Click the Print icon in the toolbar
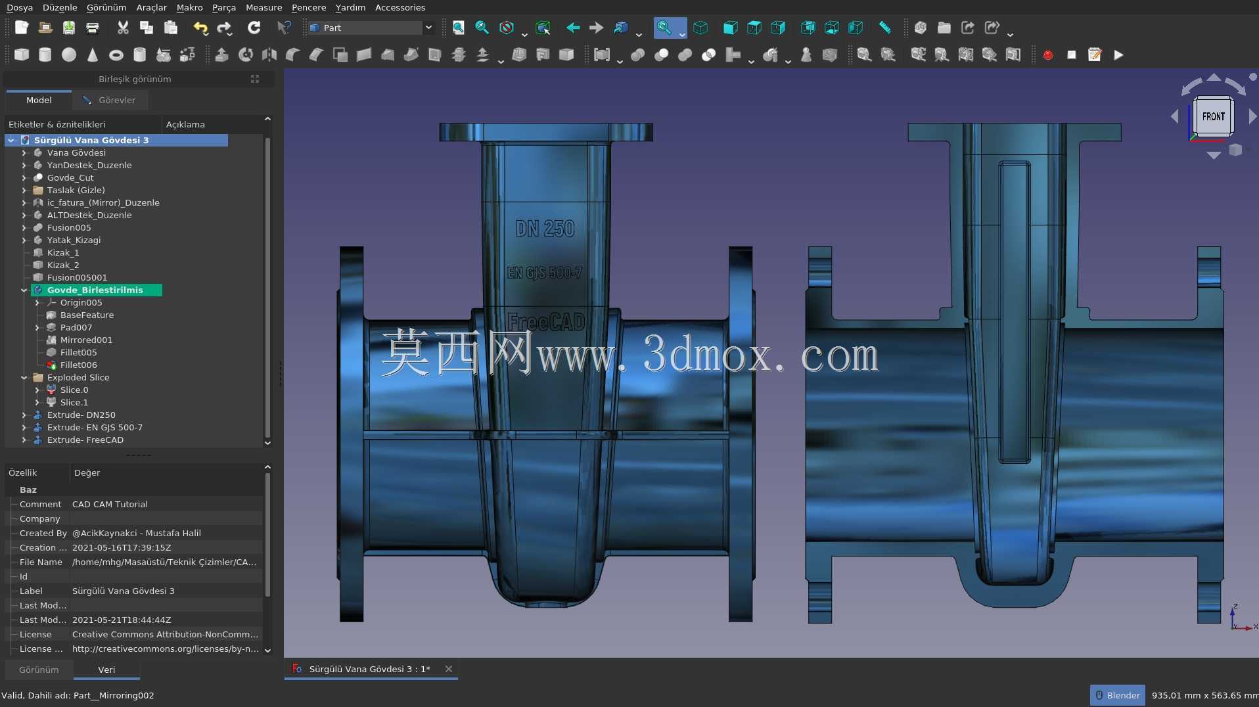 pyautogui.click(x=93, y=28)
